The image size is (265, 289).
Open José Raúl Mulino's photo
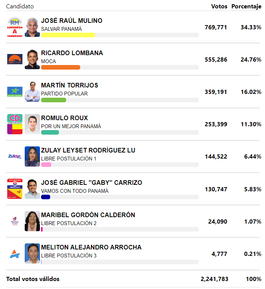point(32,27)
